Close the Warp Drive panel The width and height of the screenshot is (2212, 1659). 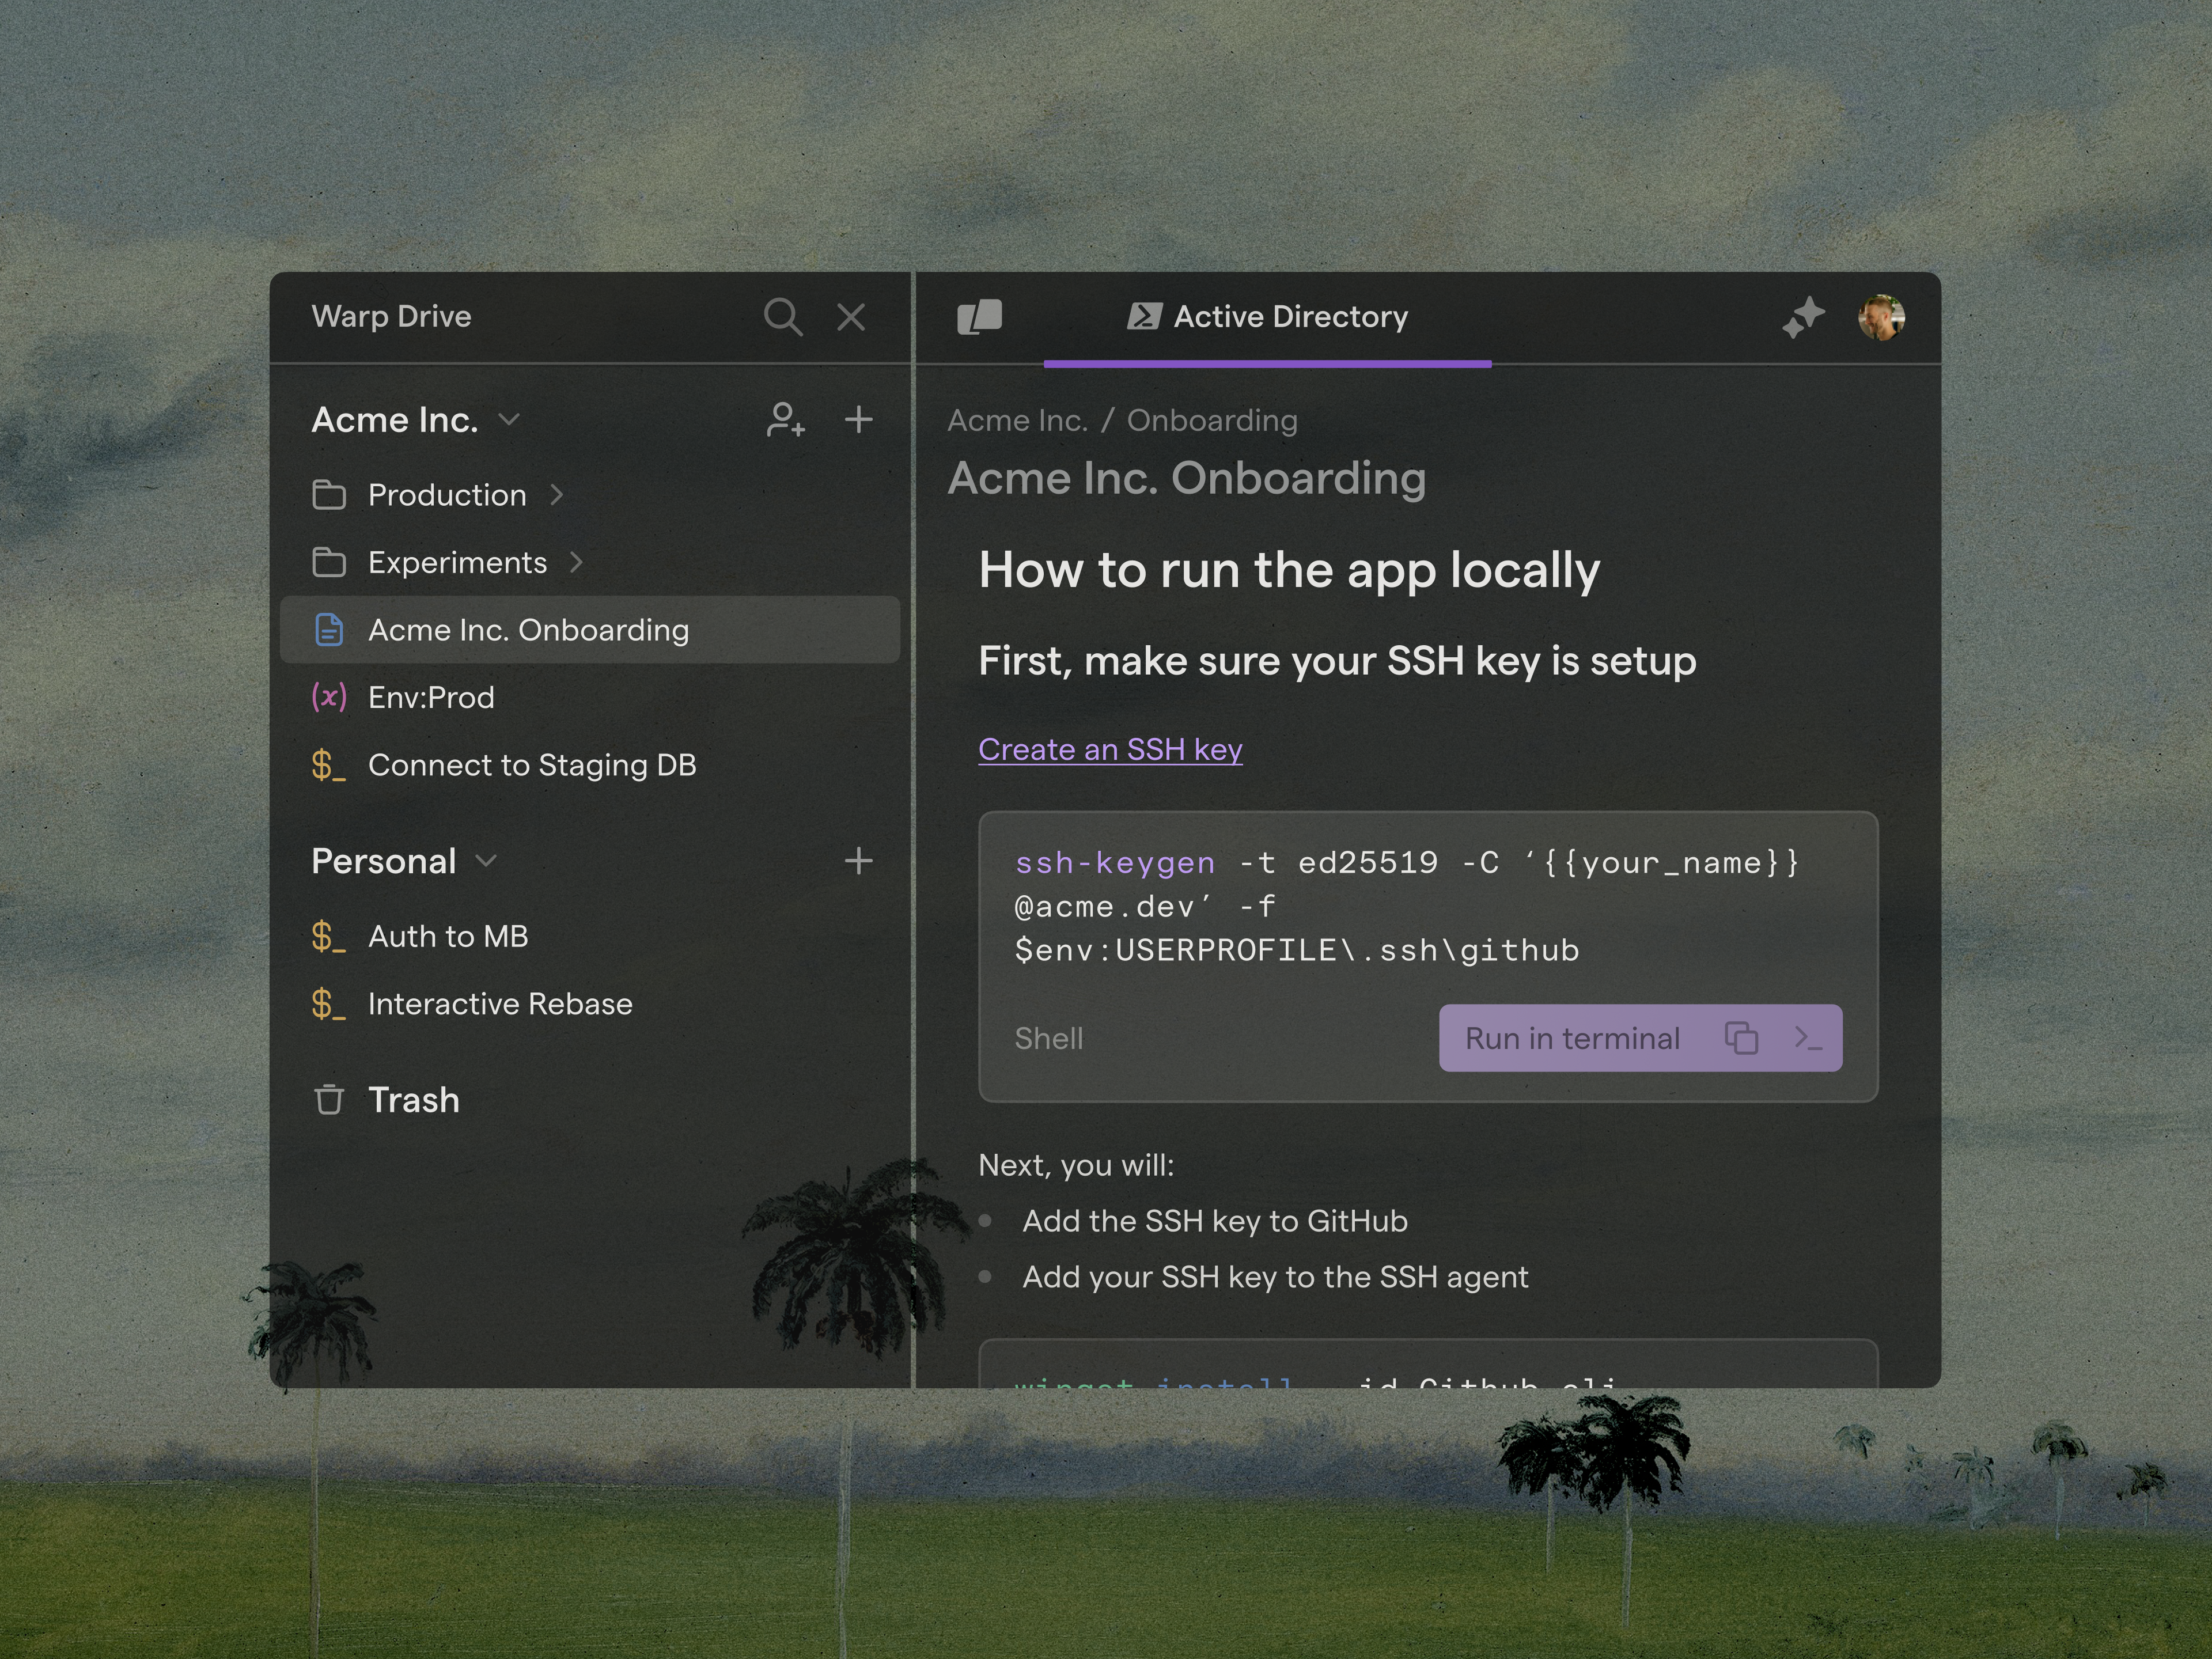851,317
